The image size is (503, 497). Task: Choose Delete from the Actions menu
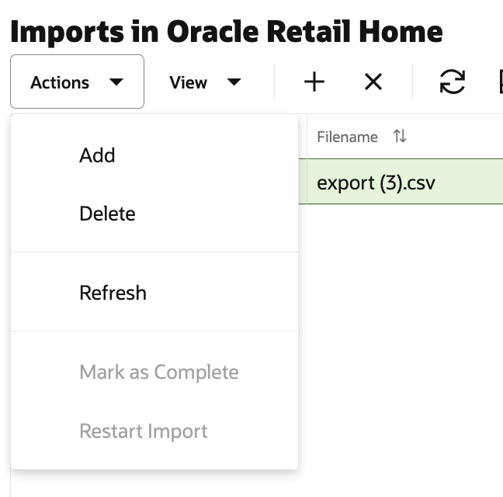[154, 214]
